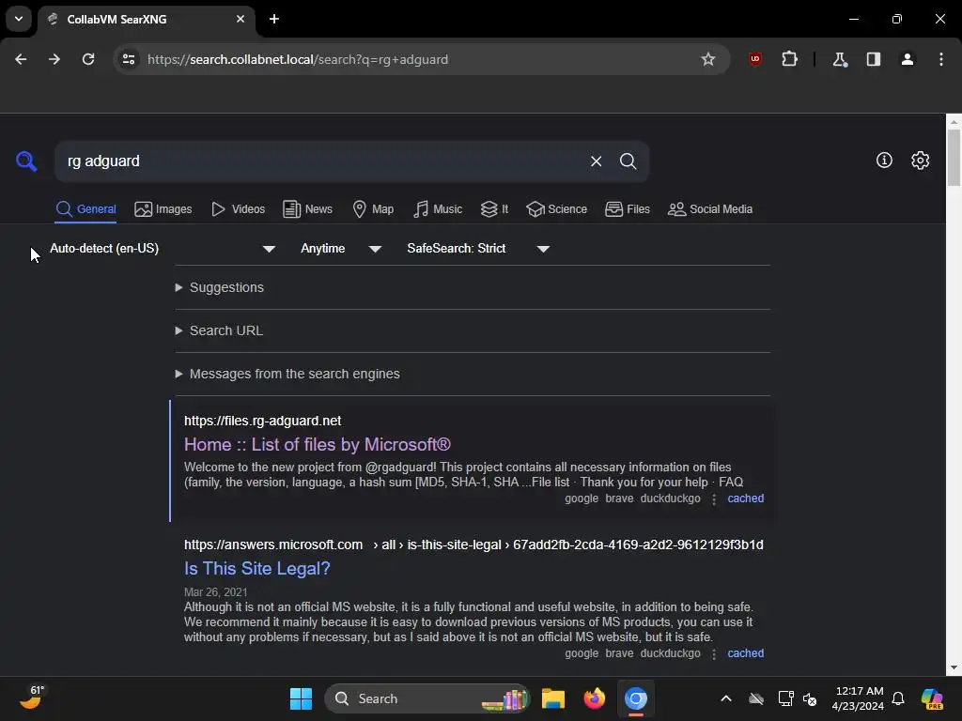The width and height of the screenshot is (962, 721).
Task: Open the It category tab
Action: [494, 209]
